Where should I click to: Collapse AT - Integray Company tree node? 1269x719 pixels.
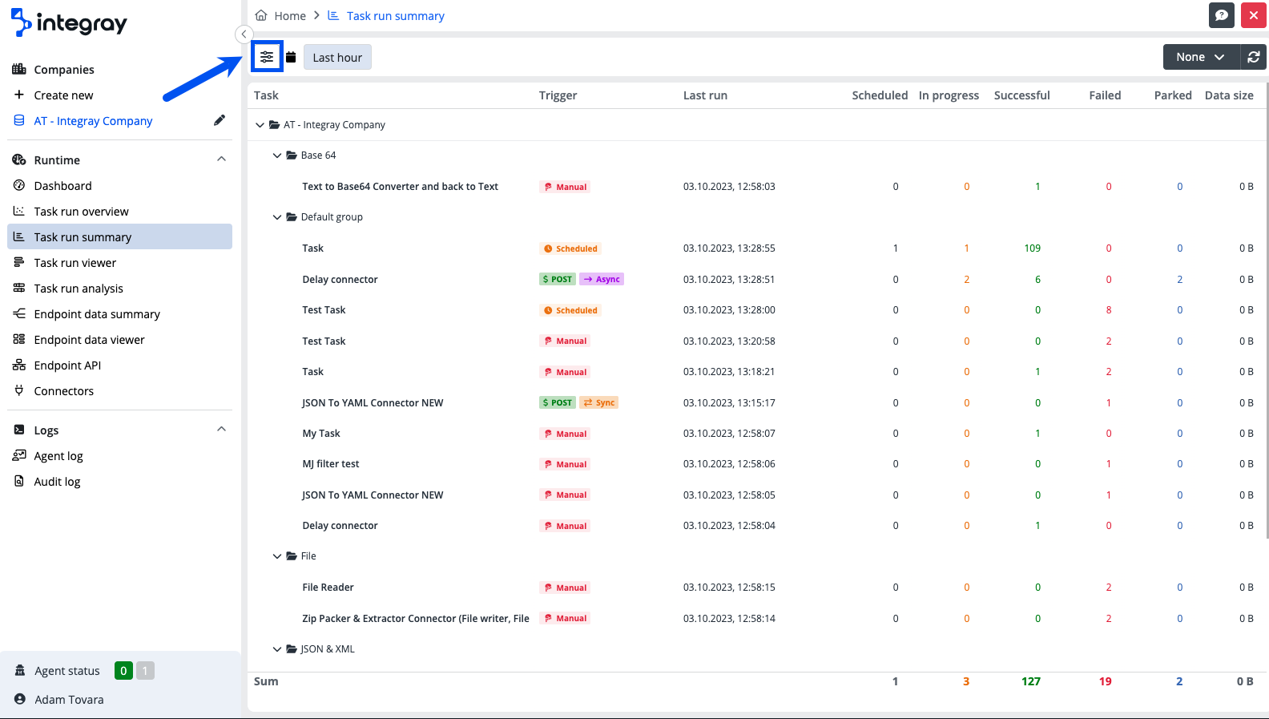[x=260, y=125]
